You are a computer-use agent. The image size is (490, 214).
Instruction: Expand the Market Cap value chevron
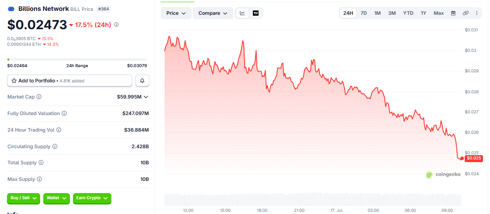145,97
